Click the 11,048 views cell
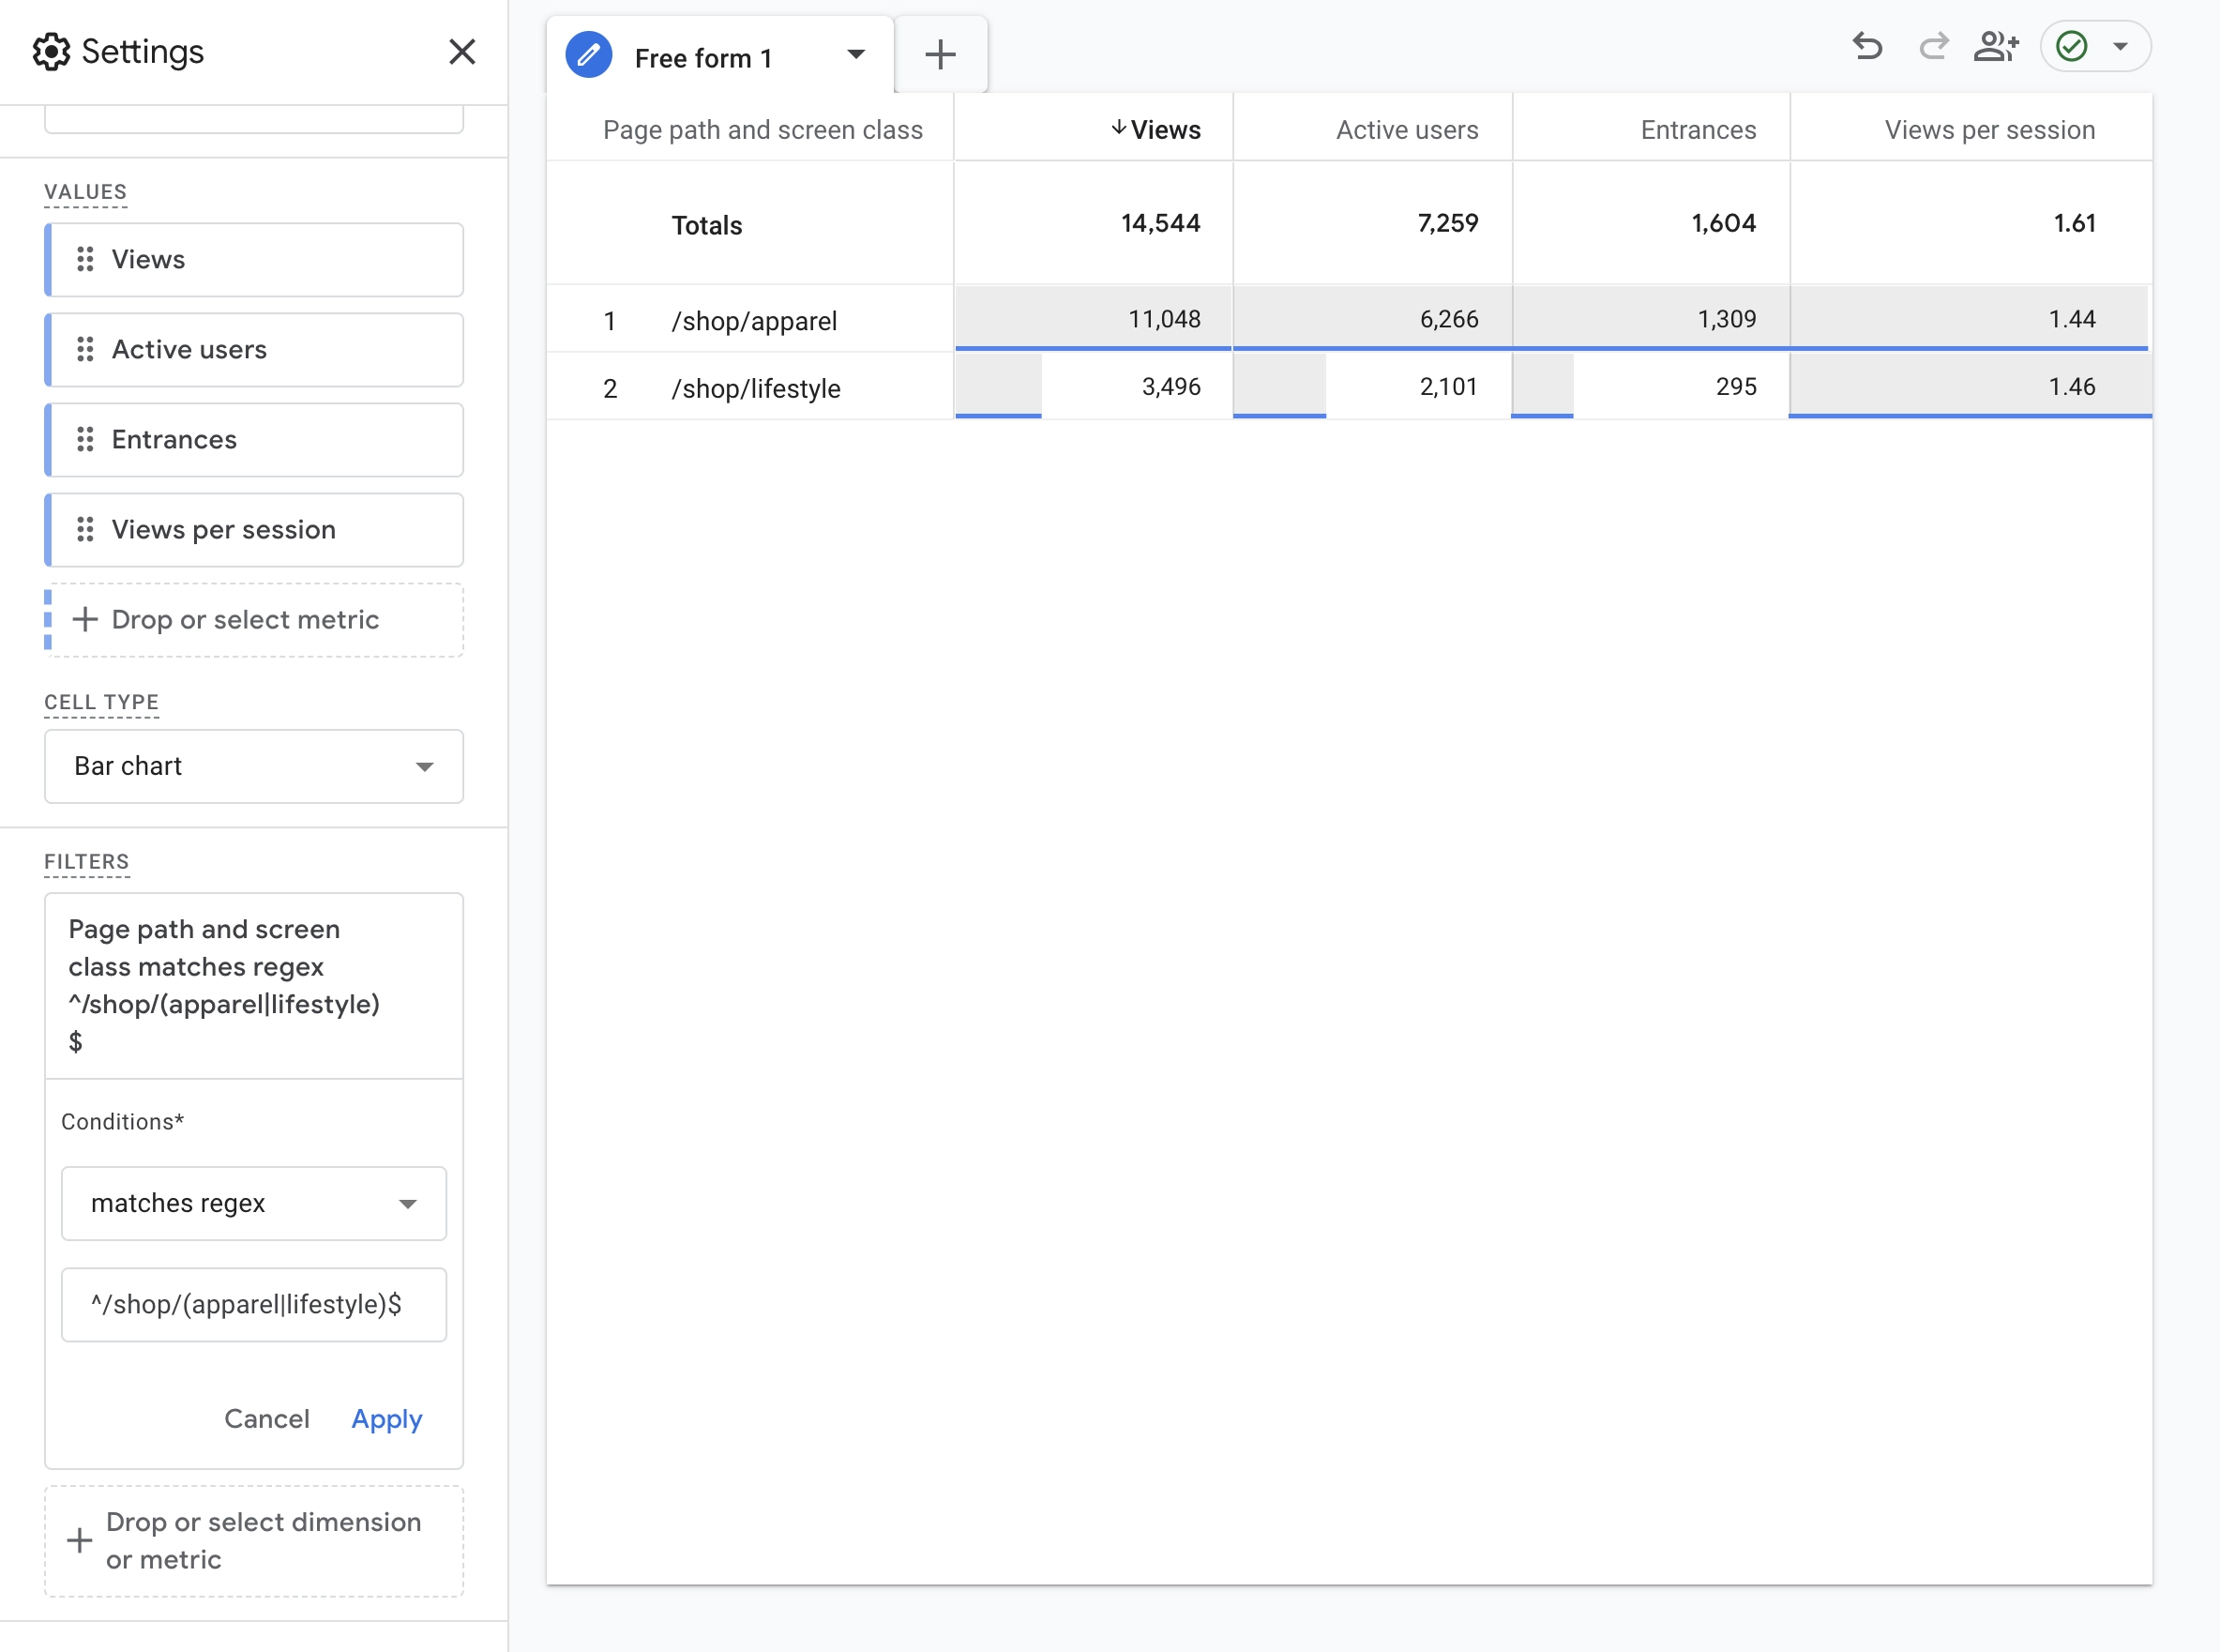This screenshot has height=1652, width=2220. (x=1094, y=319)
